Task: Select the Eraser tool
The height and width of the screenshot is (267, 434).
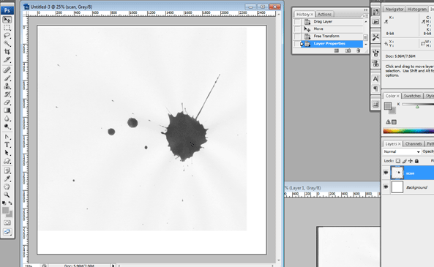Action: [7, 102]
